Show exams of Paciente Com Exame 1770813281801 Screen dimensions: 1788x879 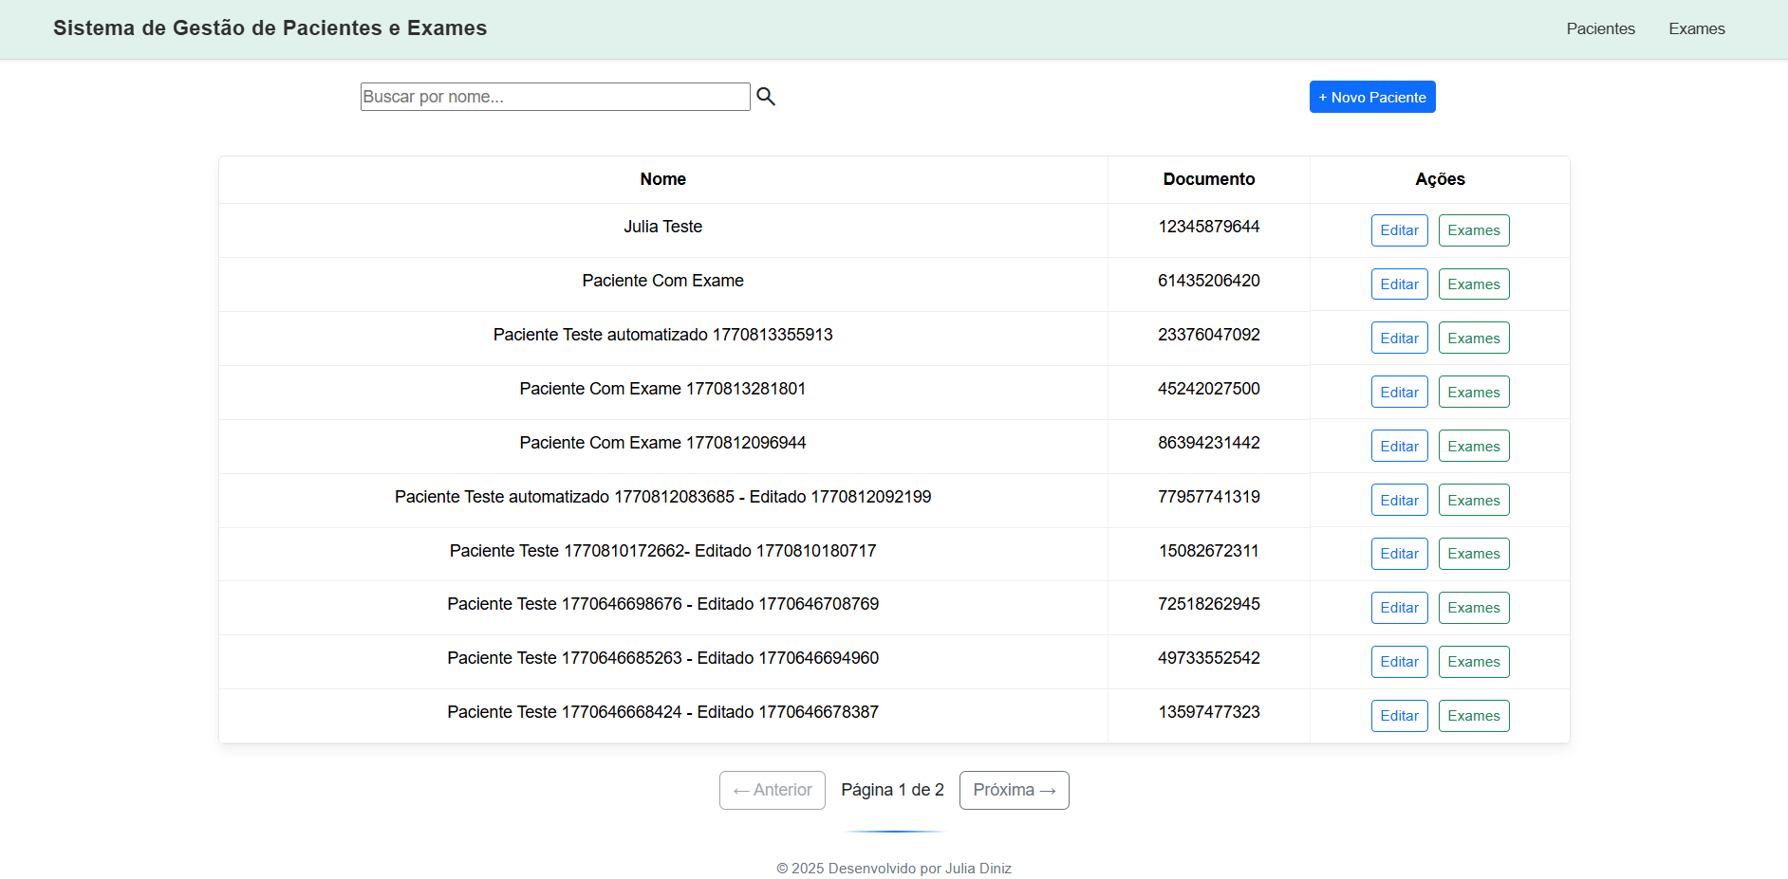1474,393
